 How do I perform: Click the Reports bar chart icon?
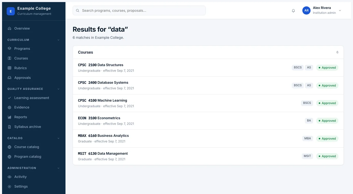pyautogui.click(x=9, y=117)
